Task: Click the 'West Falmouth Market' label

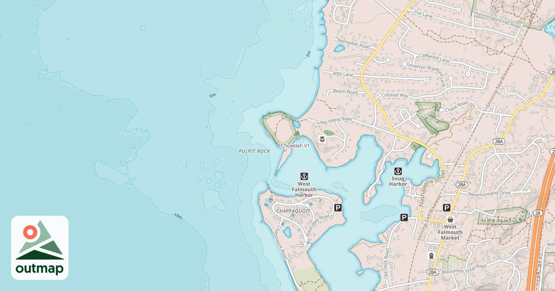Action: 450,232
